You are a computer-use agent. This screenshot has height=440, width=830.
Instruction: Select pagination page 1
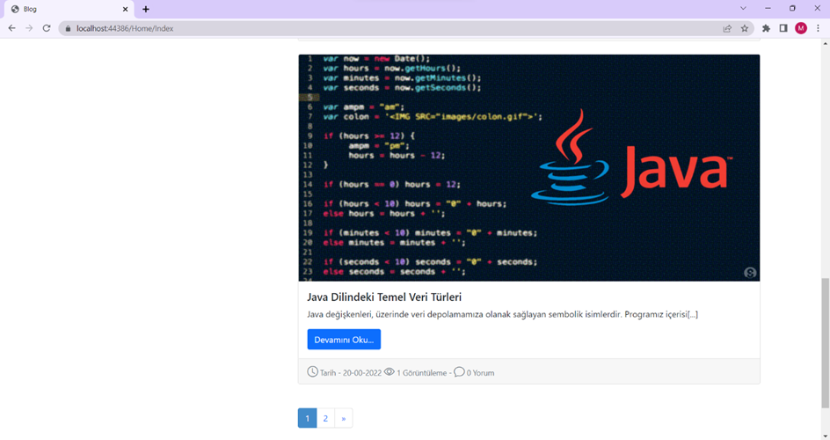point(307,418)
